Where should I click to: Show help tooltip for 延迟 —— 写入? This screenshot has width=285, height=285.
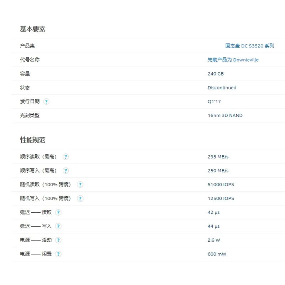(x=58, y=226)
